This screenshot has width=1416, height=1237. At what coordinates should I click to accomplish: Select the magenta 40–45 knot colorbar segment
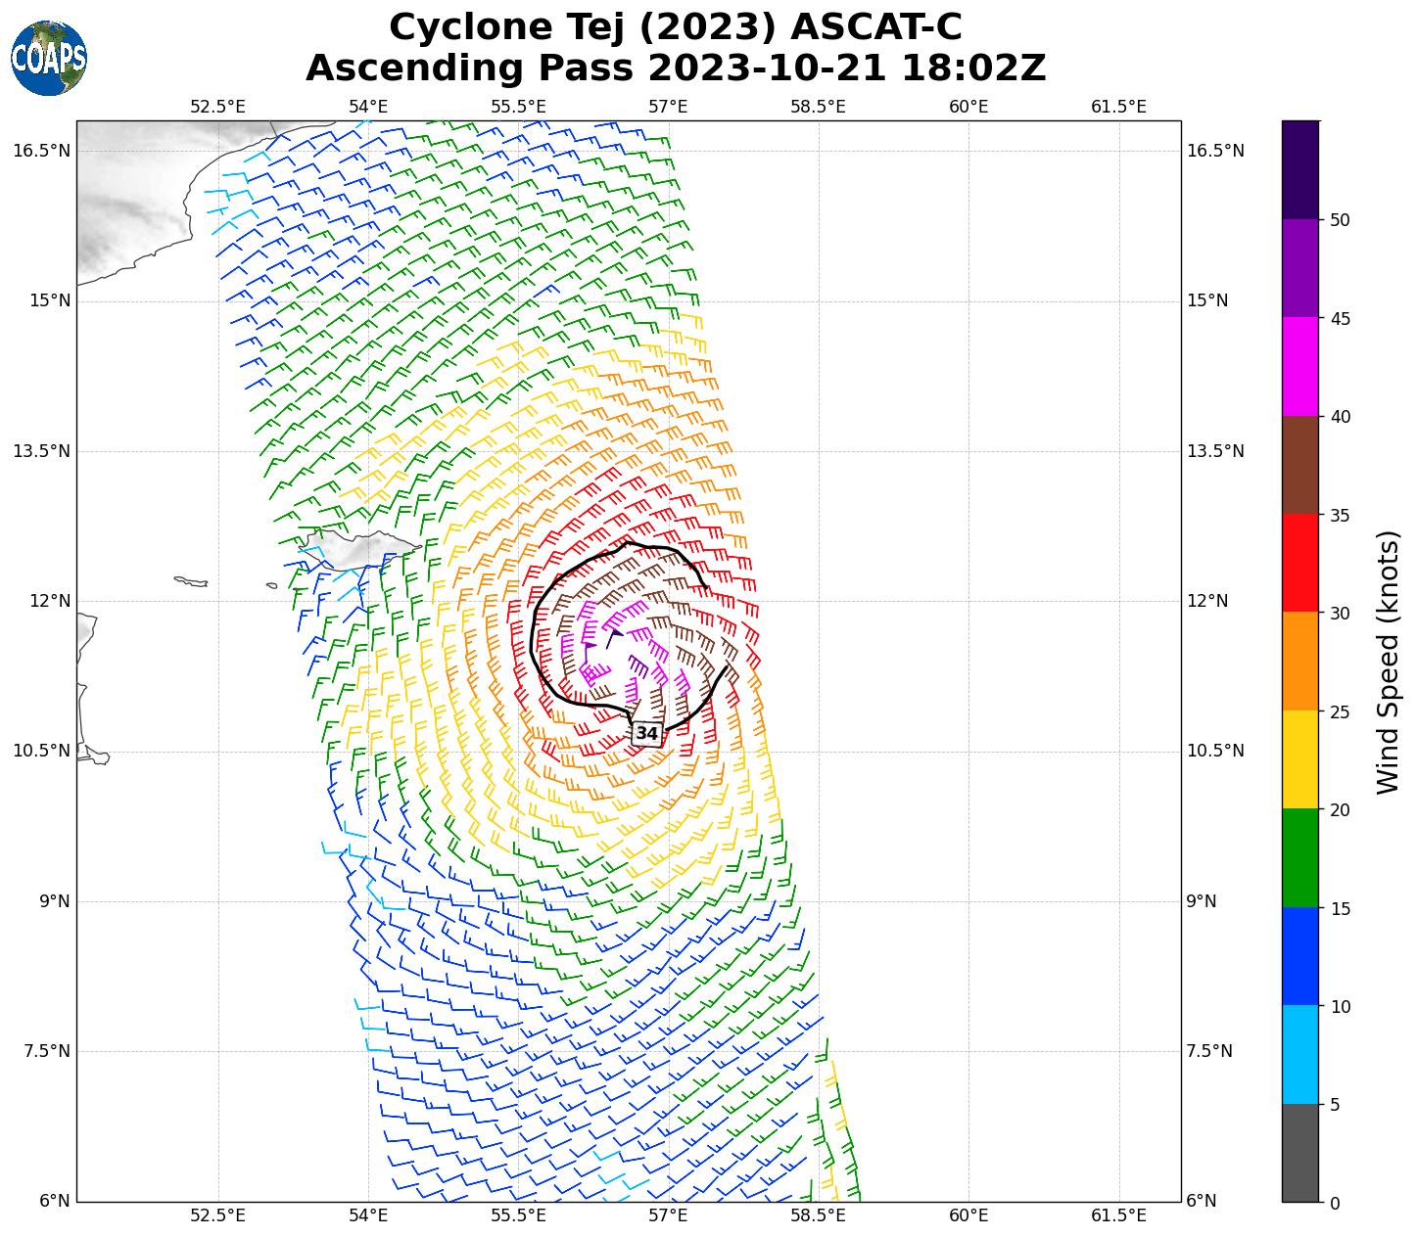1300,366
